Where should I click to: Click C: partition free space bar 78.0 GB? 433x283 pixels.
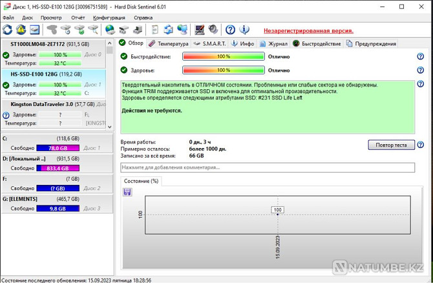pos(58,148)
